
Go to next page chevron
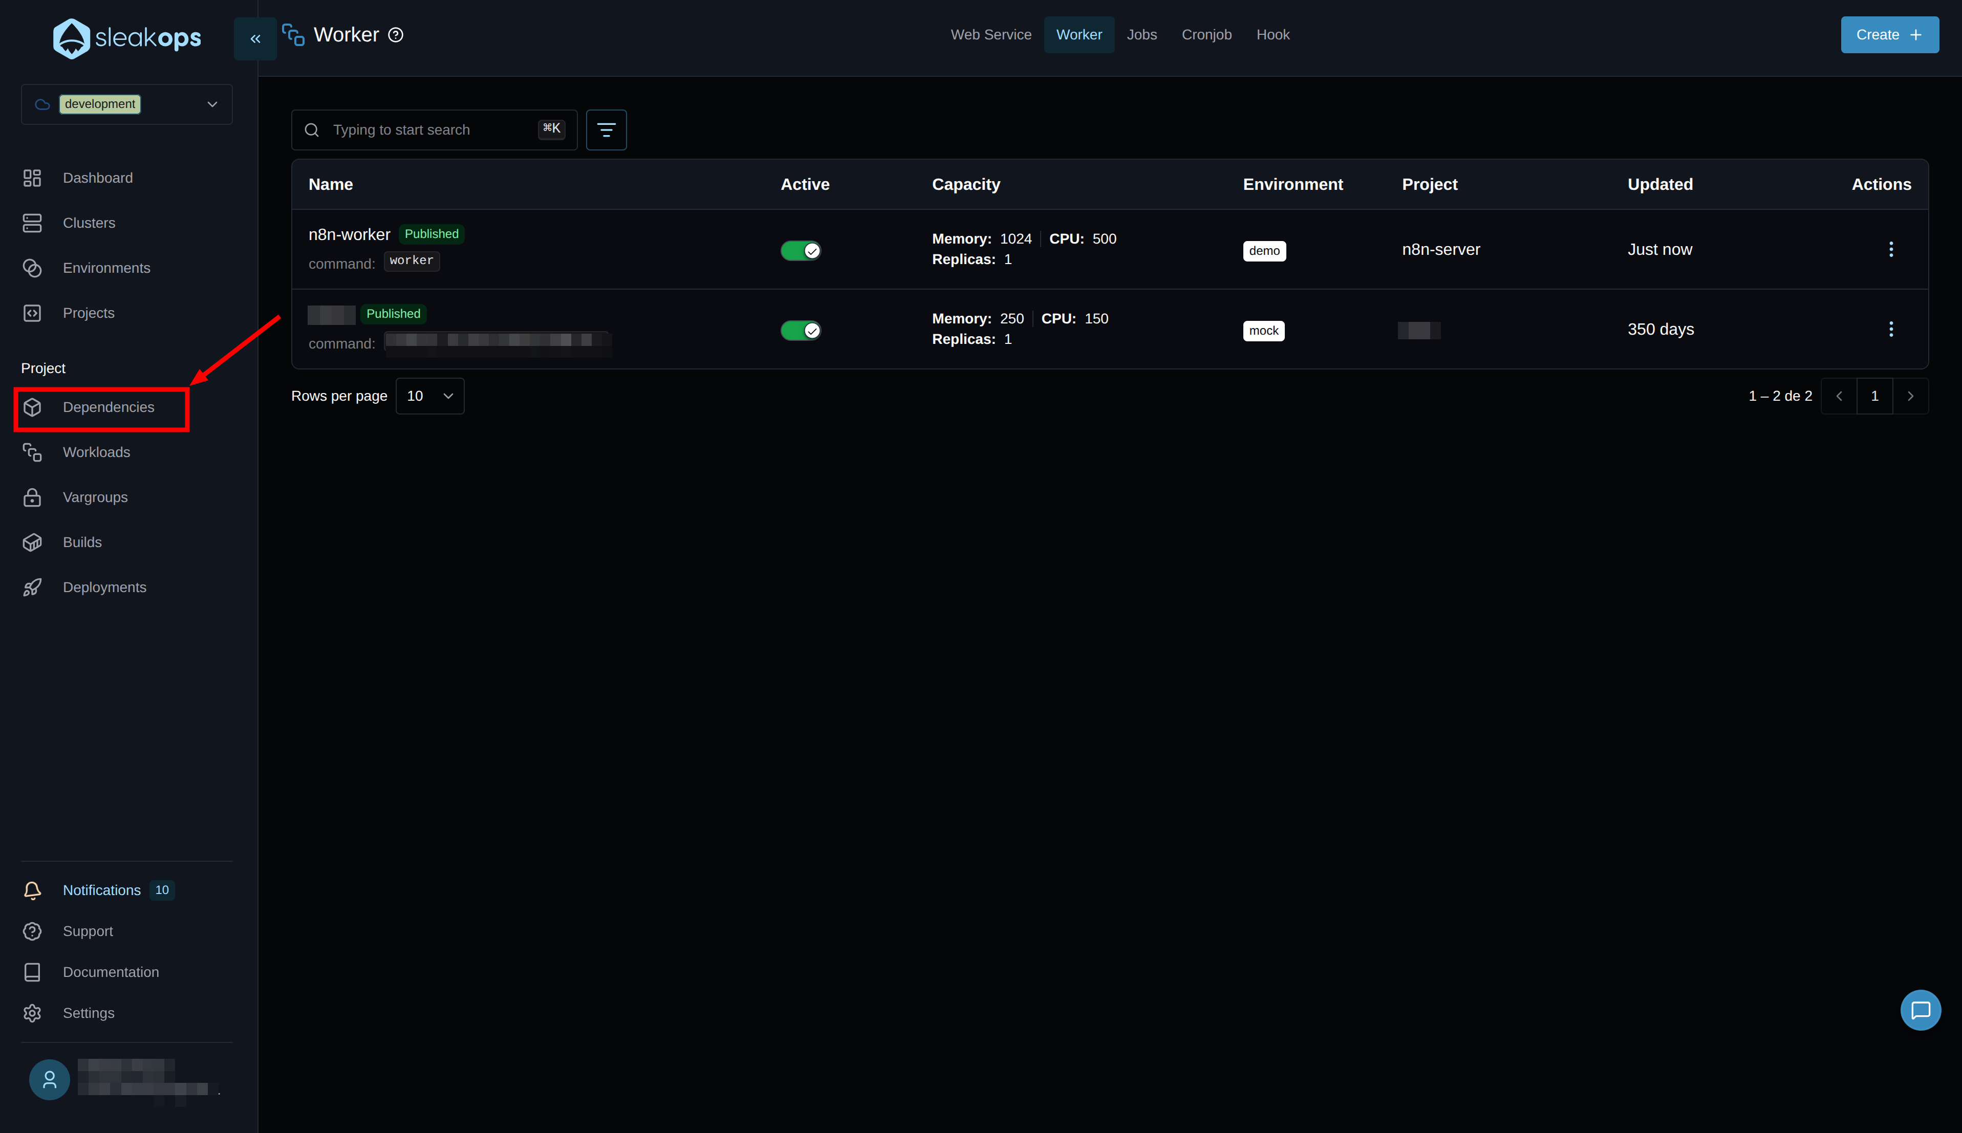[x=1910, y=396]
